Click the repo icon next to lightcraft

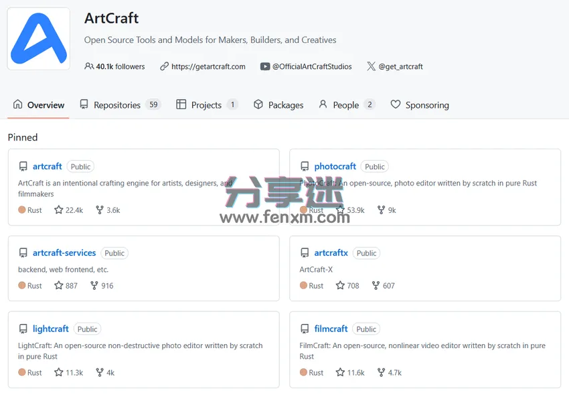(23, 329)
